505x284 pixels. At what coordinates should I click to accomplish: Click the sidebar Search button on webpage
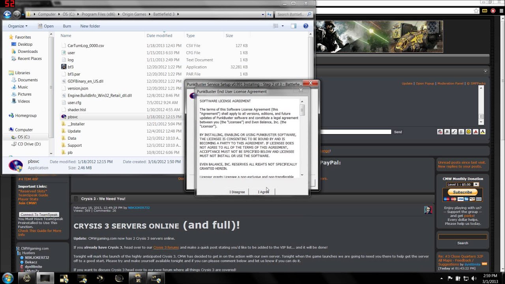click(463, 243)
